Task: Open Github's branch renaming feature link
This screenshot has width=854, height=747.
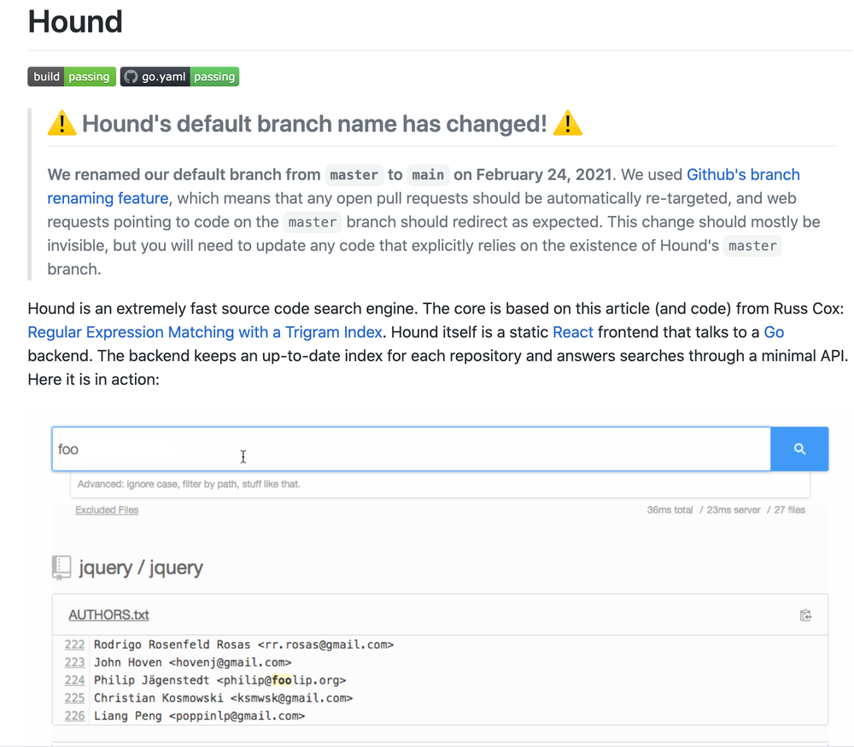Action: tap(424, 186)
